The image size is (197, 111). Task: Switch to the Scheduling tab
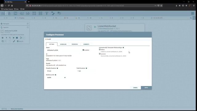[63, 44]
